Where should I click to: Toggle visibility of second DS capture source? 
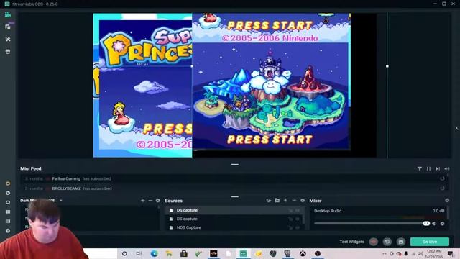pos(298,219)
